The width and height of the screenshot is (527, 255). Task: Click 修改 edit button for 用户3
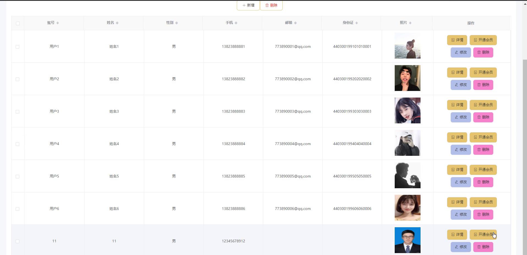[x=461, y=117]
